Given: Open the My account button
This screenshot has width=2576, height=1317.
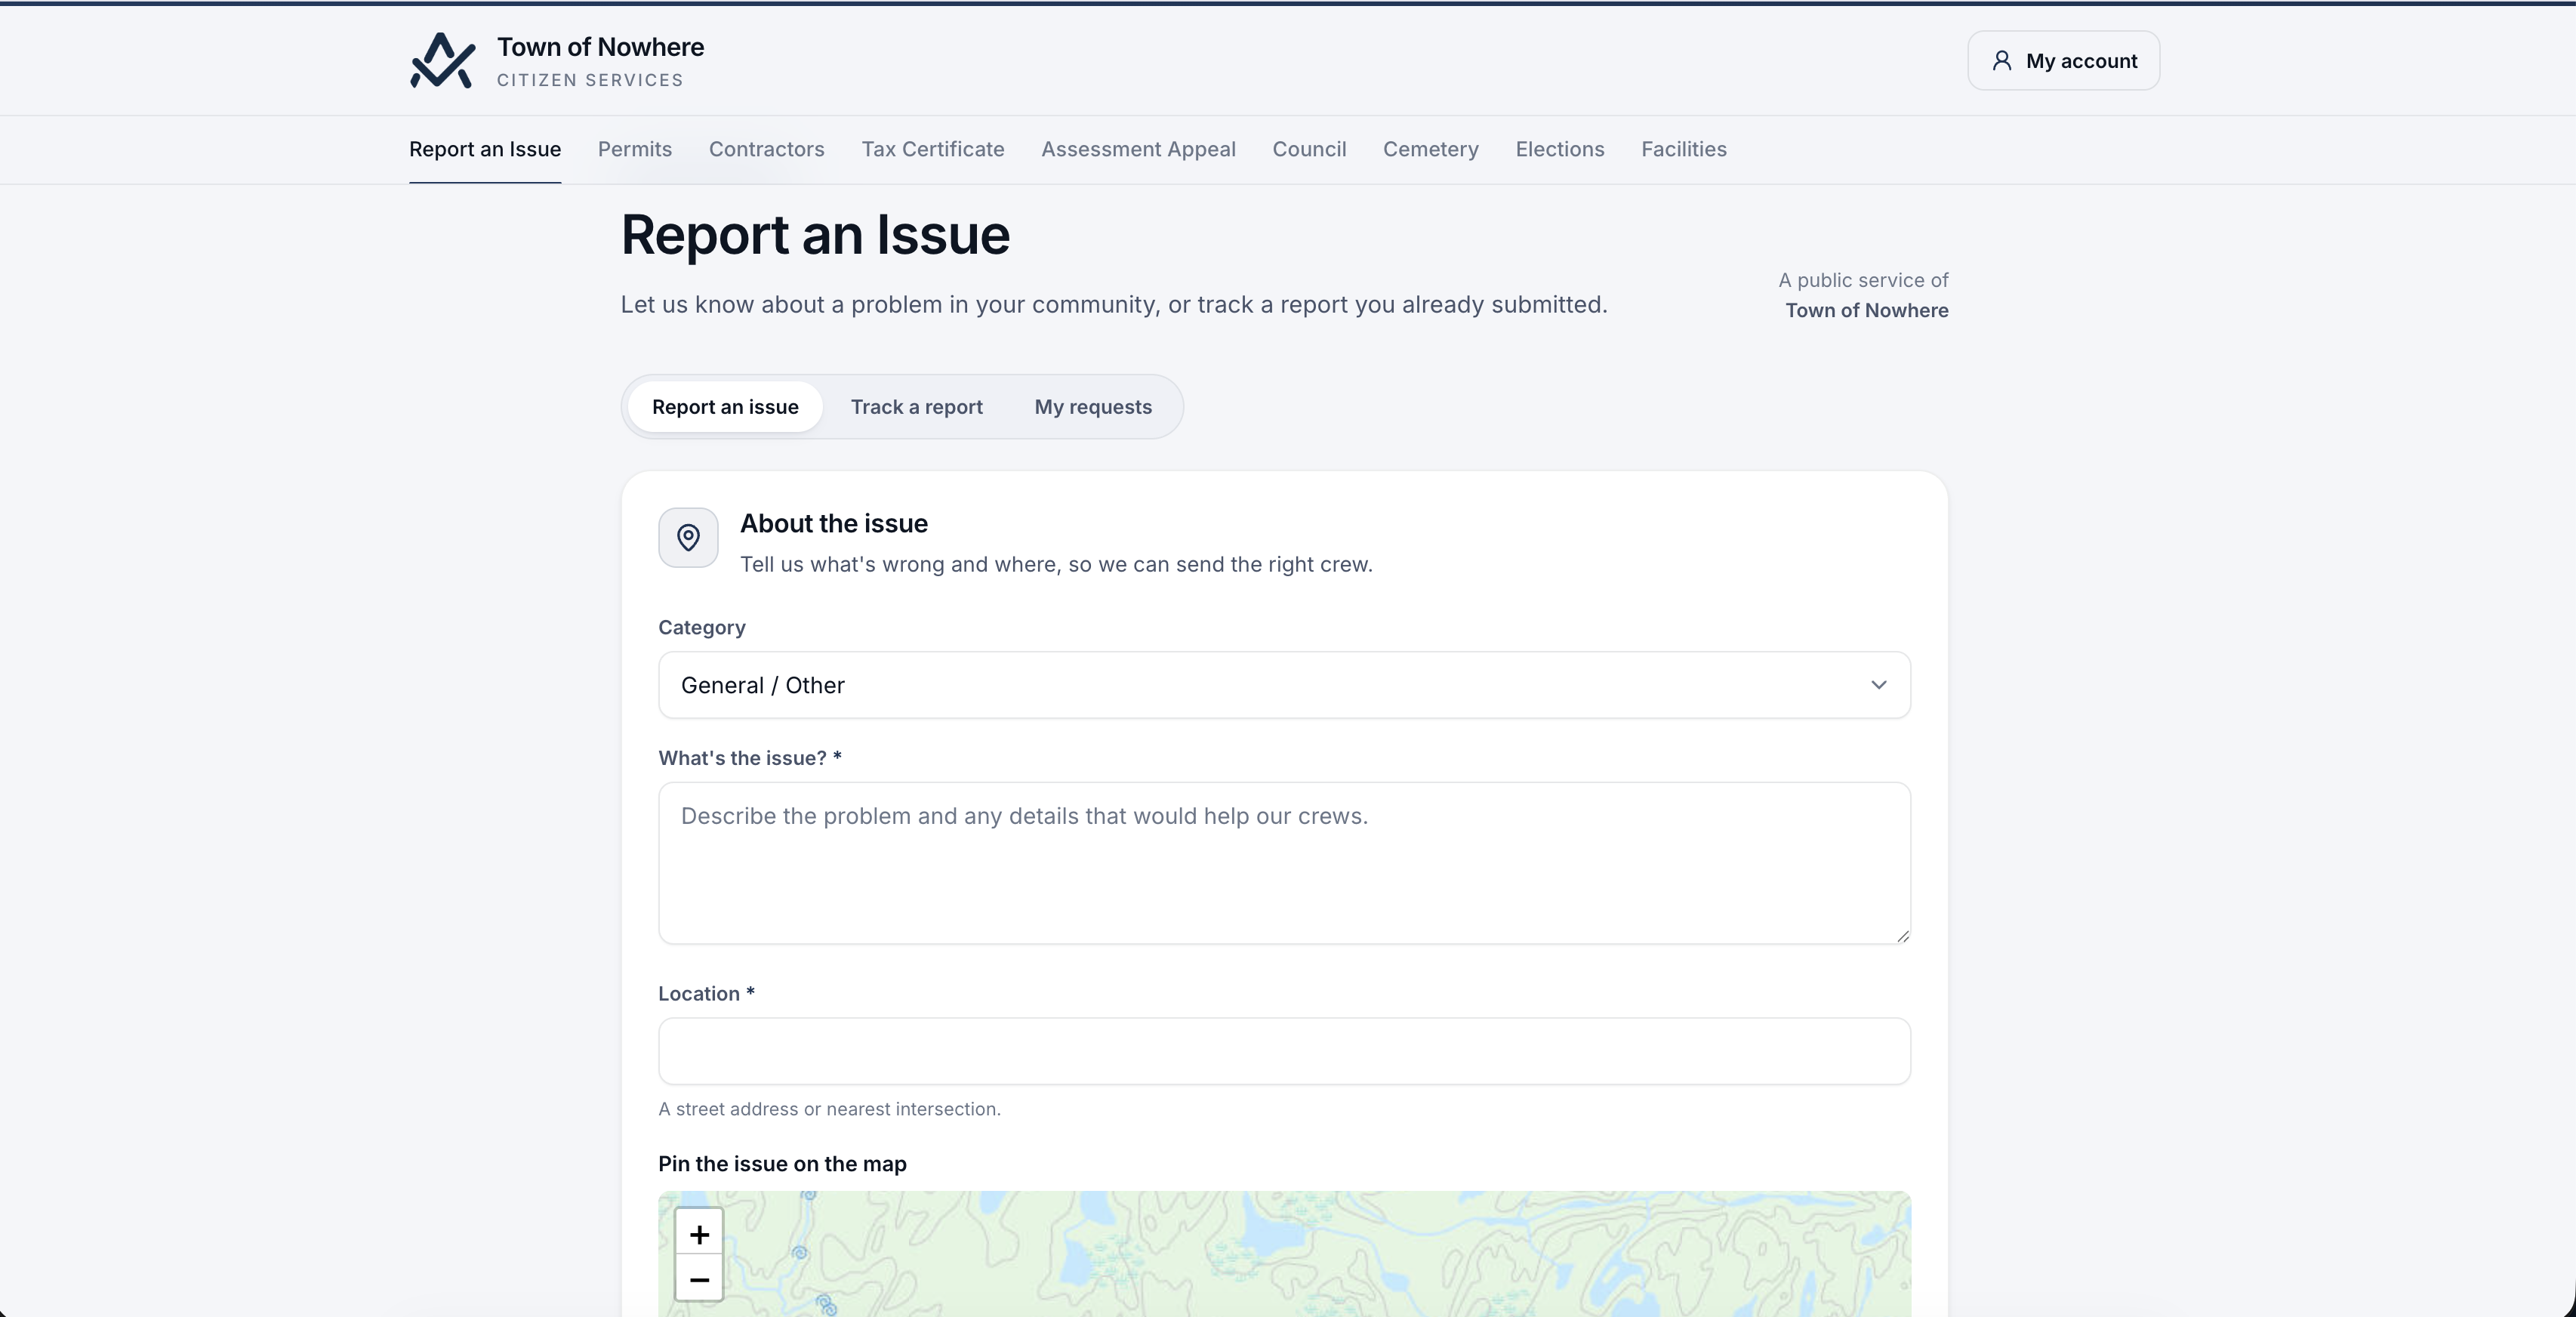Looking at the screenshot, I should click(x=2063, y=61).
